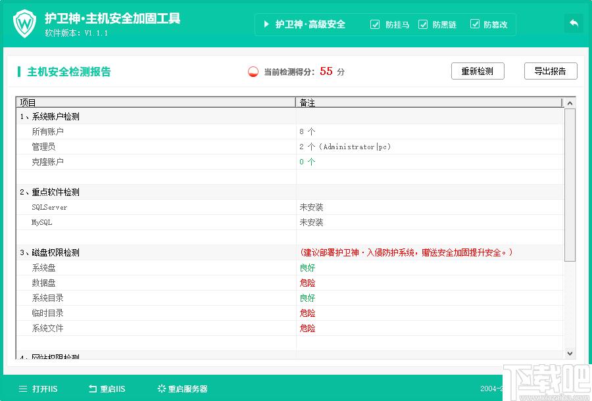
Task: Select the MySQL row
Action: (x=289, y=222)
